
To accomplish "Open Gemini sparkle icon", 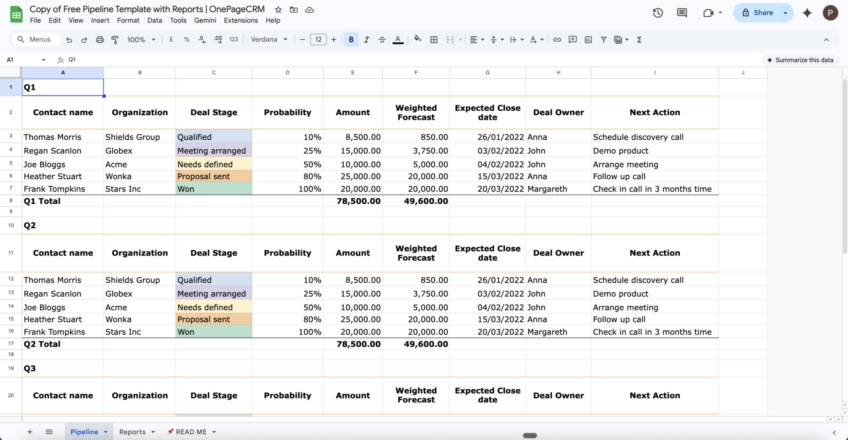I will point(807,13).
